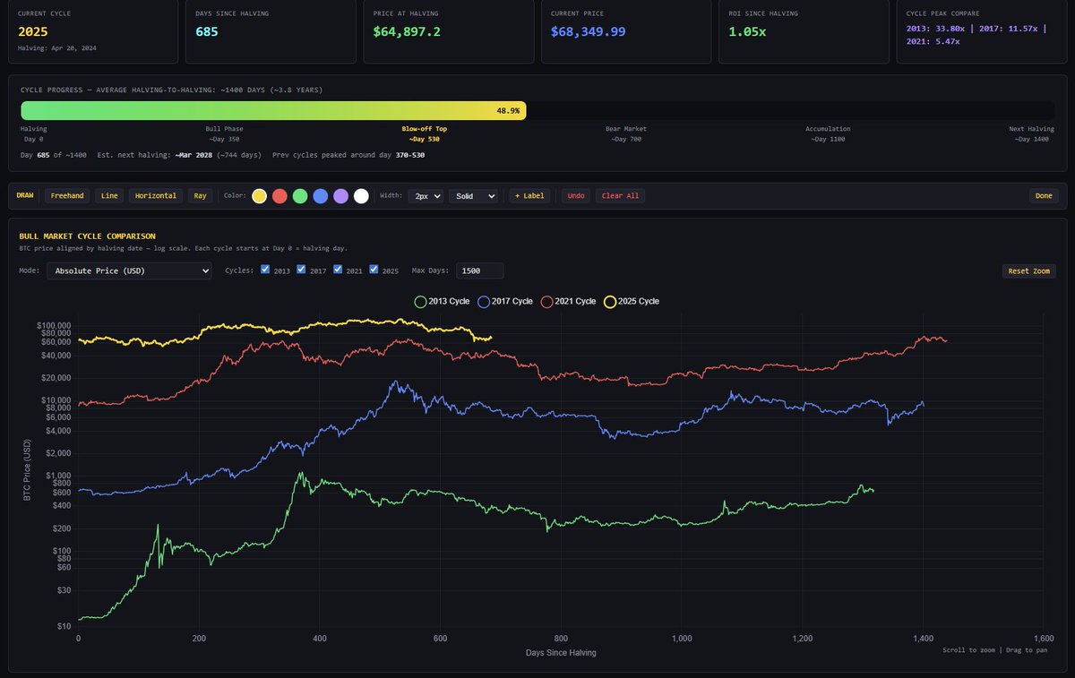This screenshot has height=678, width=1075.
Task: Open the Mode Absolute Price dropdown
Action: [x=129, y=270]
